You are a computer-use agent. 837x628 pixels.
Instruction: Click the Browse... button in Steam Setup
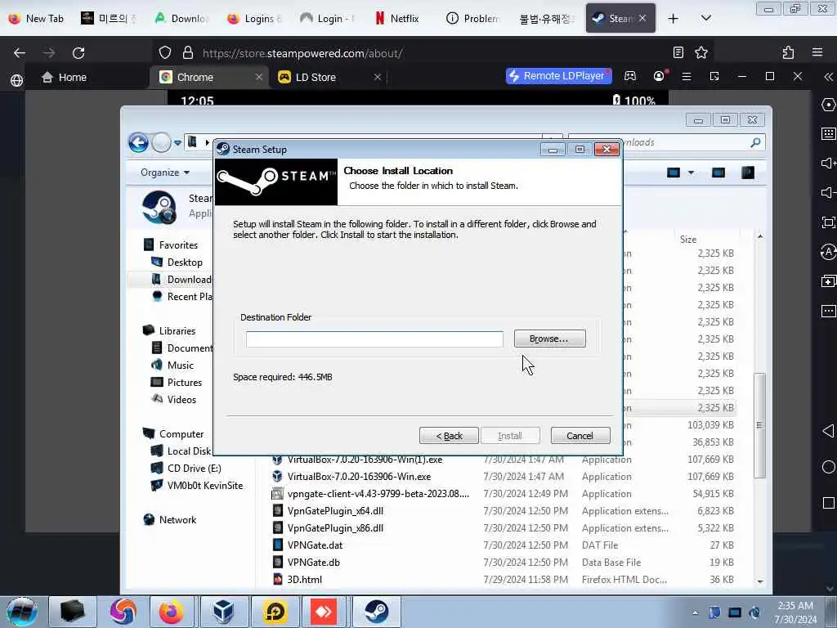pyautogui.click(x=549, y=339)
